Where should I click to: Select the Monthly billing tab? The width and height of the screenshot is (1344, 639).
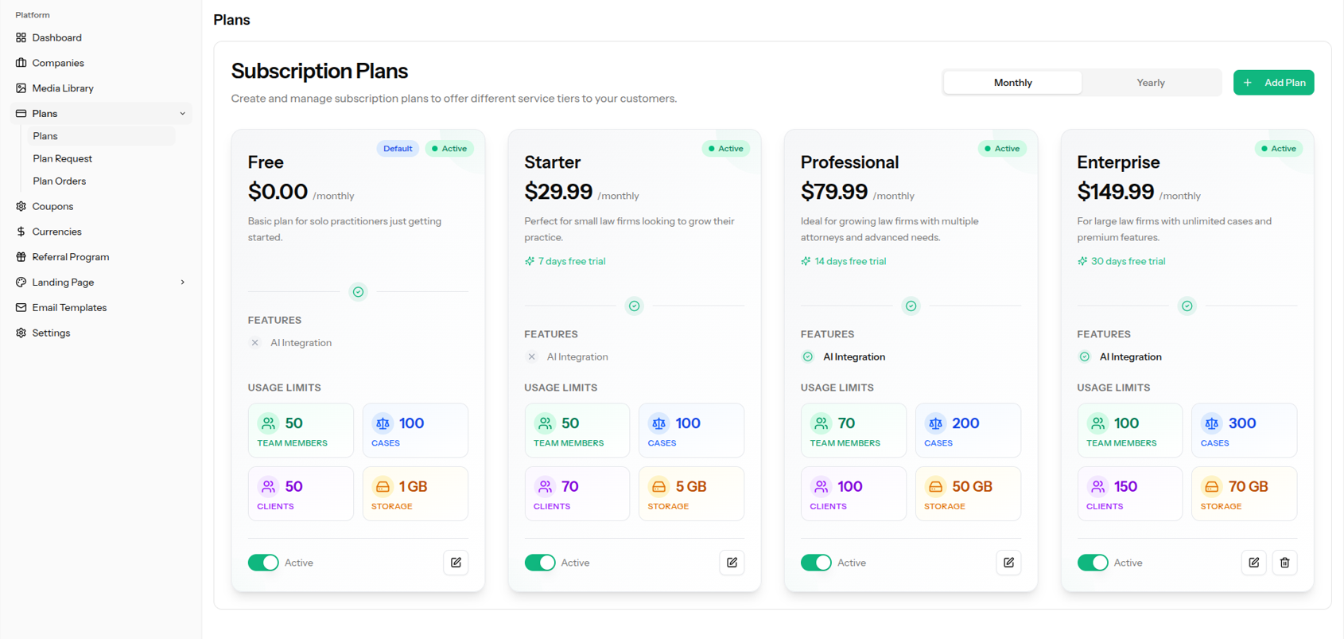point(1012,83)
